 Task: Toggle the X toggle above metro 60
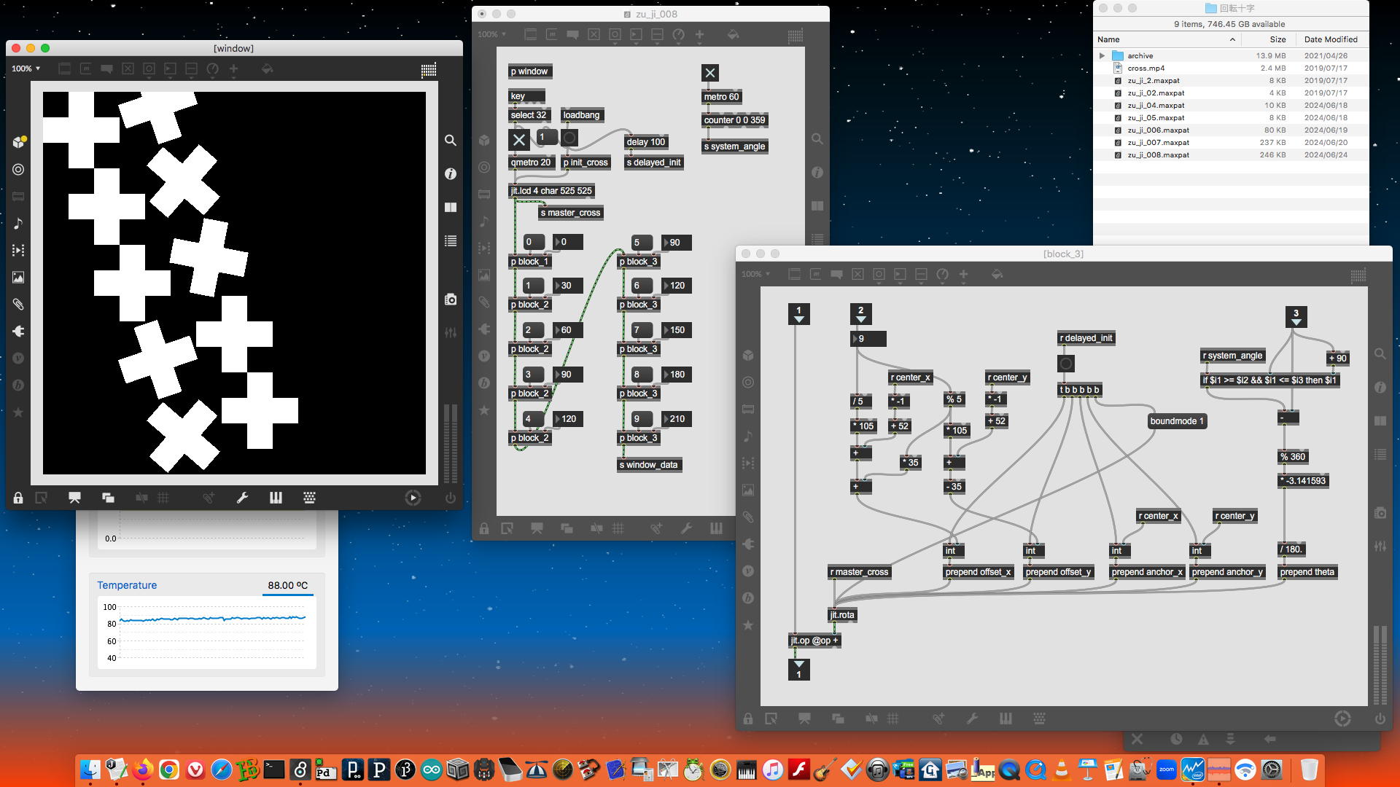[x=709, y=73]
